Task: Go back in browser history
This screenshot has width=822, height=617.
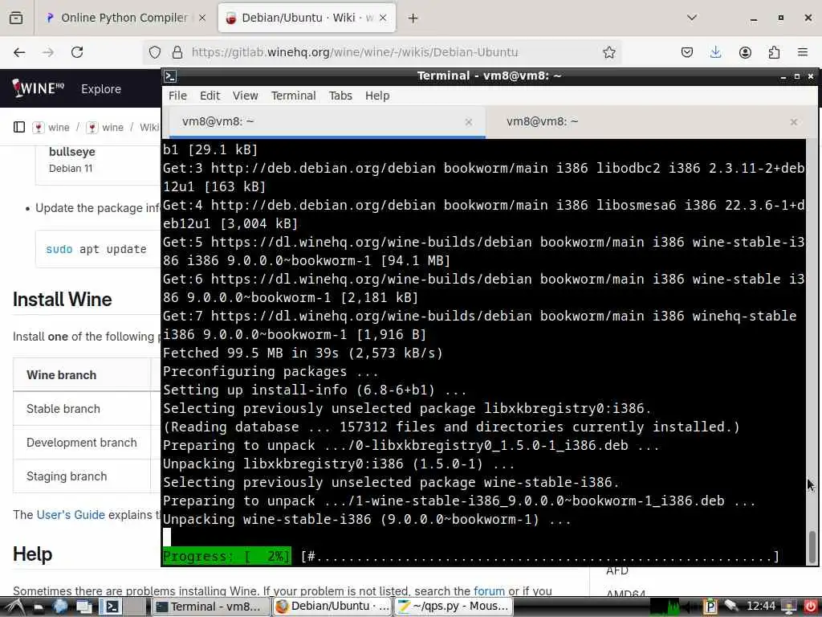Action: tap(19, 52)
